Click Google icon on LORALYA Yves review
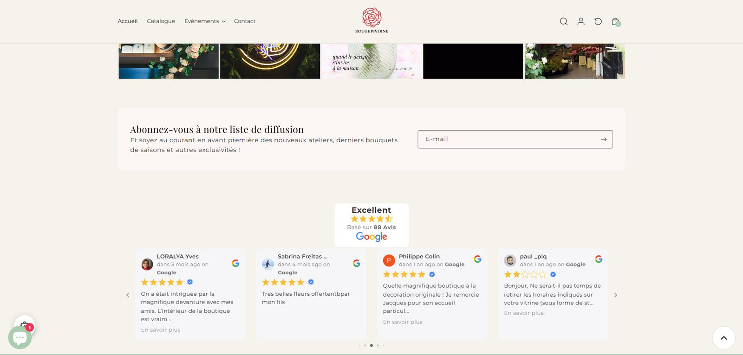This screenshot has width=743, height=355. click(235, 263)
